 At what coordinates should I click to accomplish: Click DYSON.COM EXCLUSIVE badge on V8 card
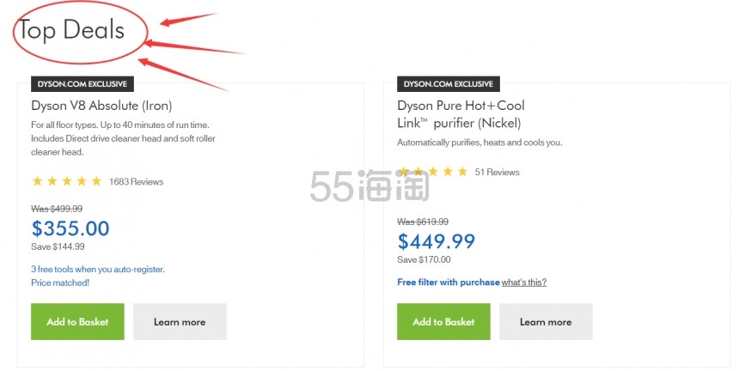[82, 84]
